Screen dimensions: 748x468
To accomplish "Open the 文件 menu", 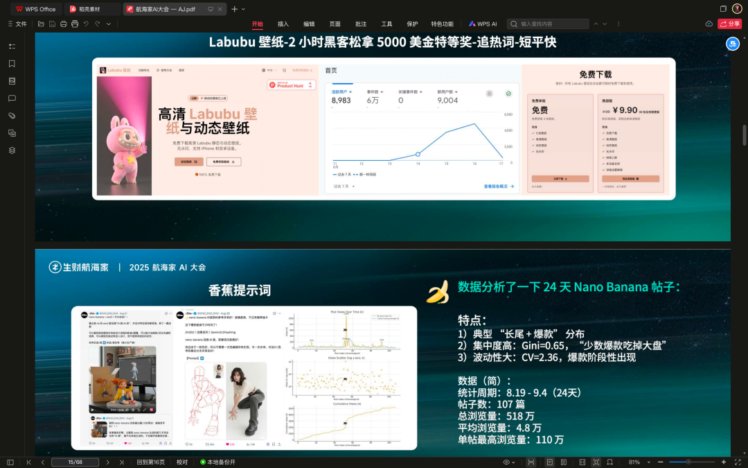I will (17, 24).
